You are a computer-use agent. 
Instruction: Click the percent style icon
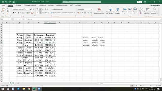83,13
